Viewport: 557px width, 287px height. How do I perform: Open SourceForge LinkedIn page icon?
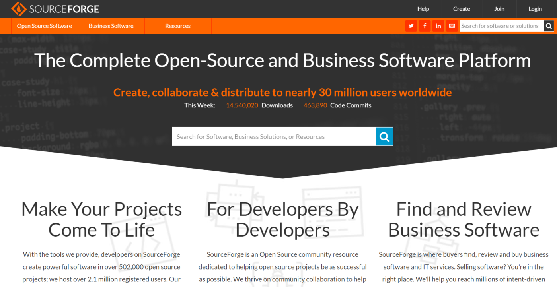click(x=438, y=26)
